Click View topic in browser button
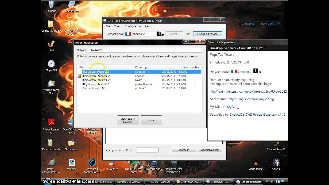Image resolution: width=329 pixels, height=185 pixels. (128, 120)
